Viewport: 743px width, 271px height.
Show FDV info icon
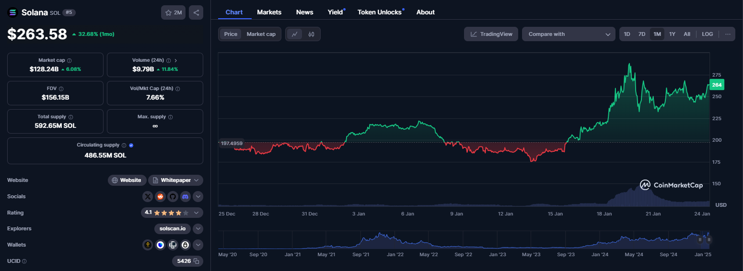61,89
